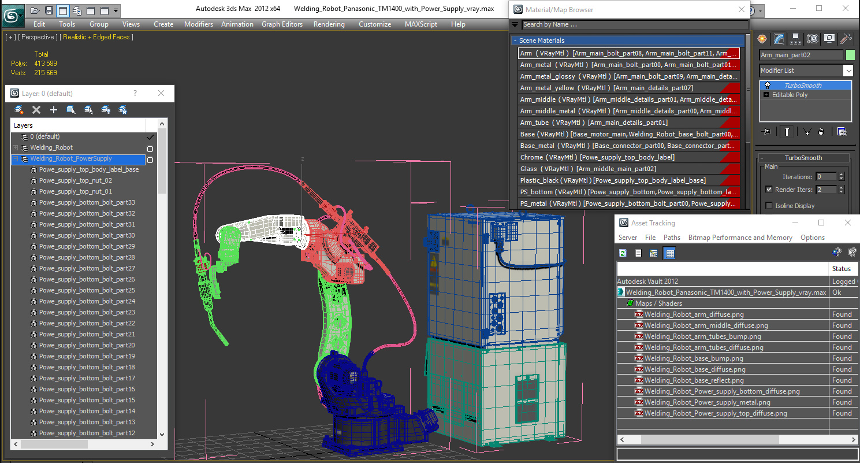The height and width of the screenshot is (463, 860).
Task: Click Layer dialog help question mark
Action: pos(135,94)
